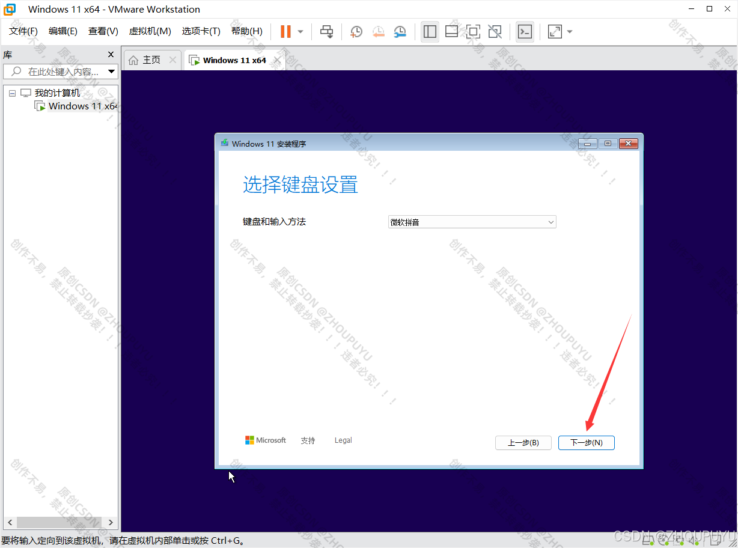This screenshot has height=548, width=738.
Task: Minimize the Windows 11 安装程序 window
Action: 588,144
